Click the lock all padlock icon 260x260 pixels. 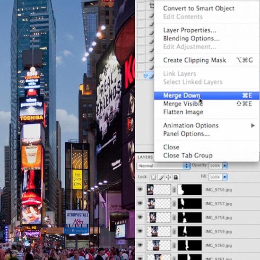click(x=176, y=177)
